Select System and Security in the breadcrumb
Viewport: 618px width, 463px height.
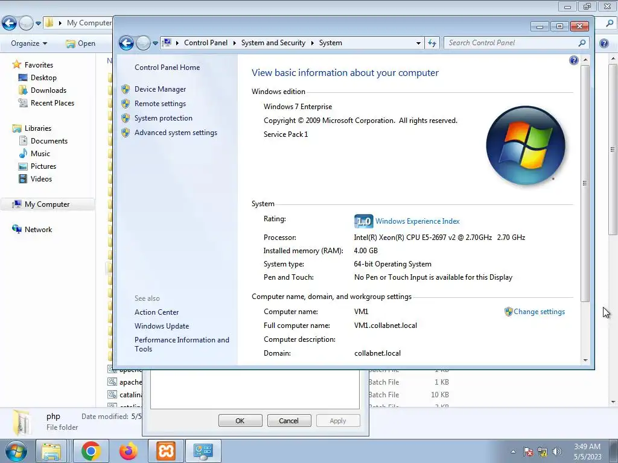[x=273, y=43]
